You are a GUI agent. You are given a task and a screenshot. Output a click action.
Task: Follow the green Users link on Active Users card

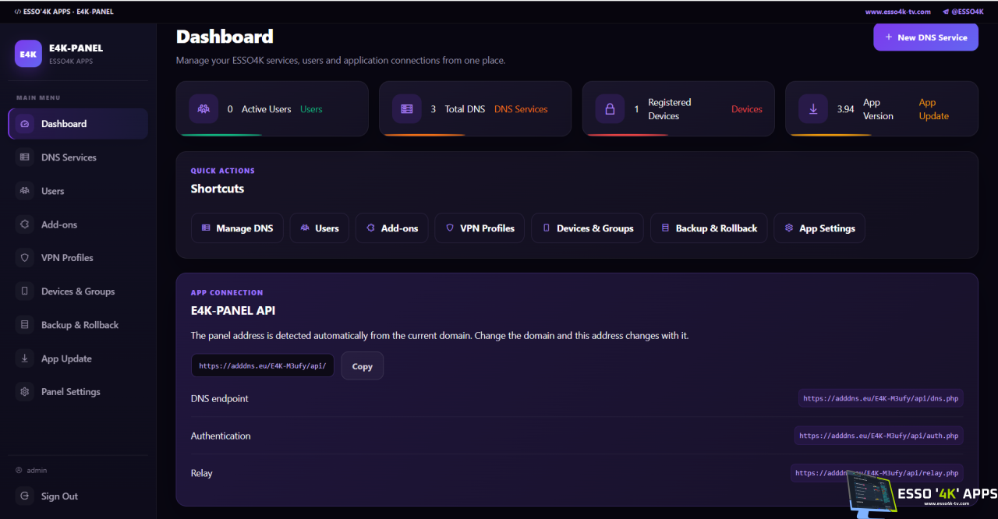click(x=311, y=109)
